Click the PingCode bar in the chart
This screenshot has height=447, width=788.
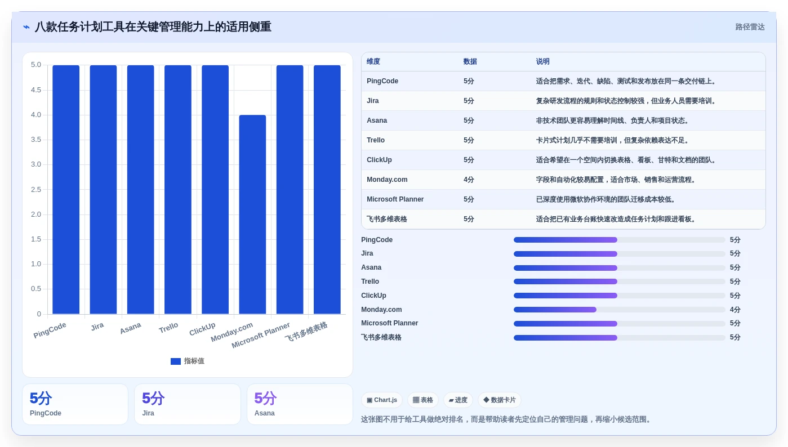click(66, 190)
